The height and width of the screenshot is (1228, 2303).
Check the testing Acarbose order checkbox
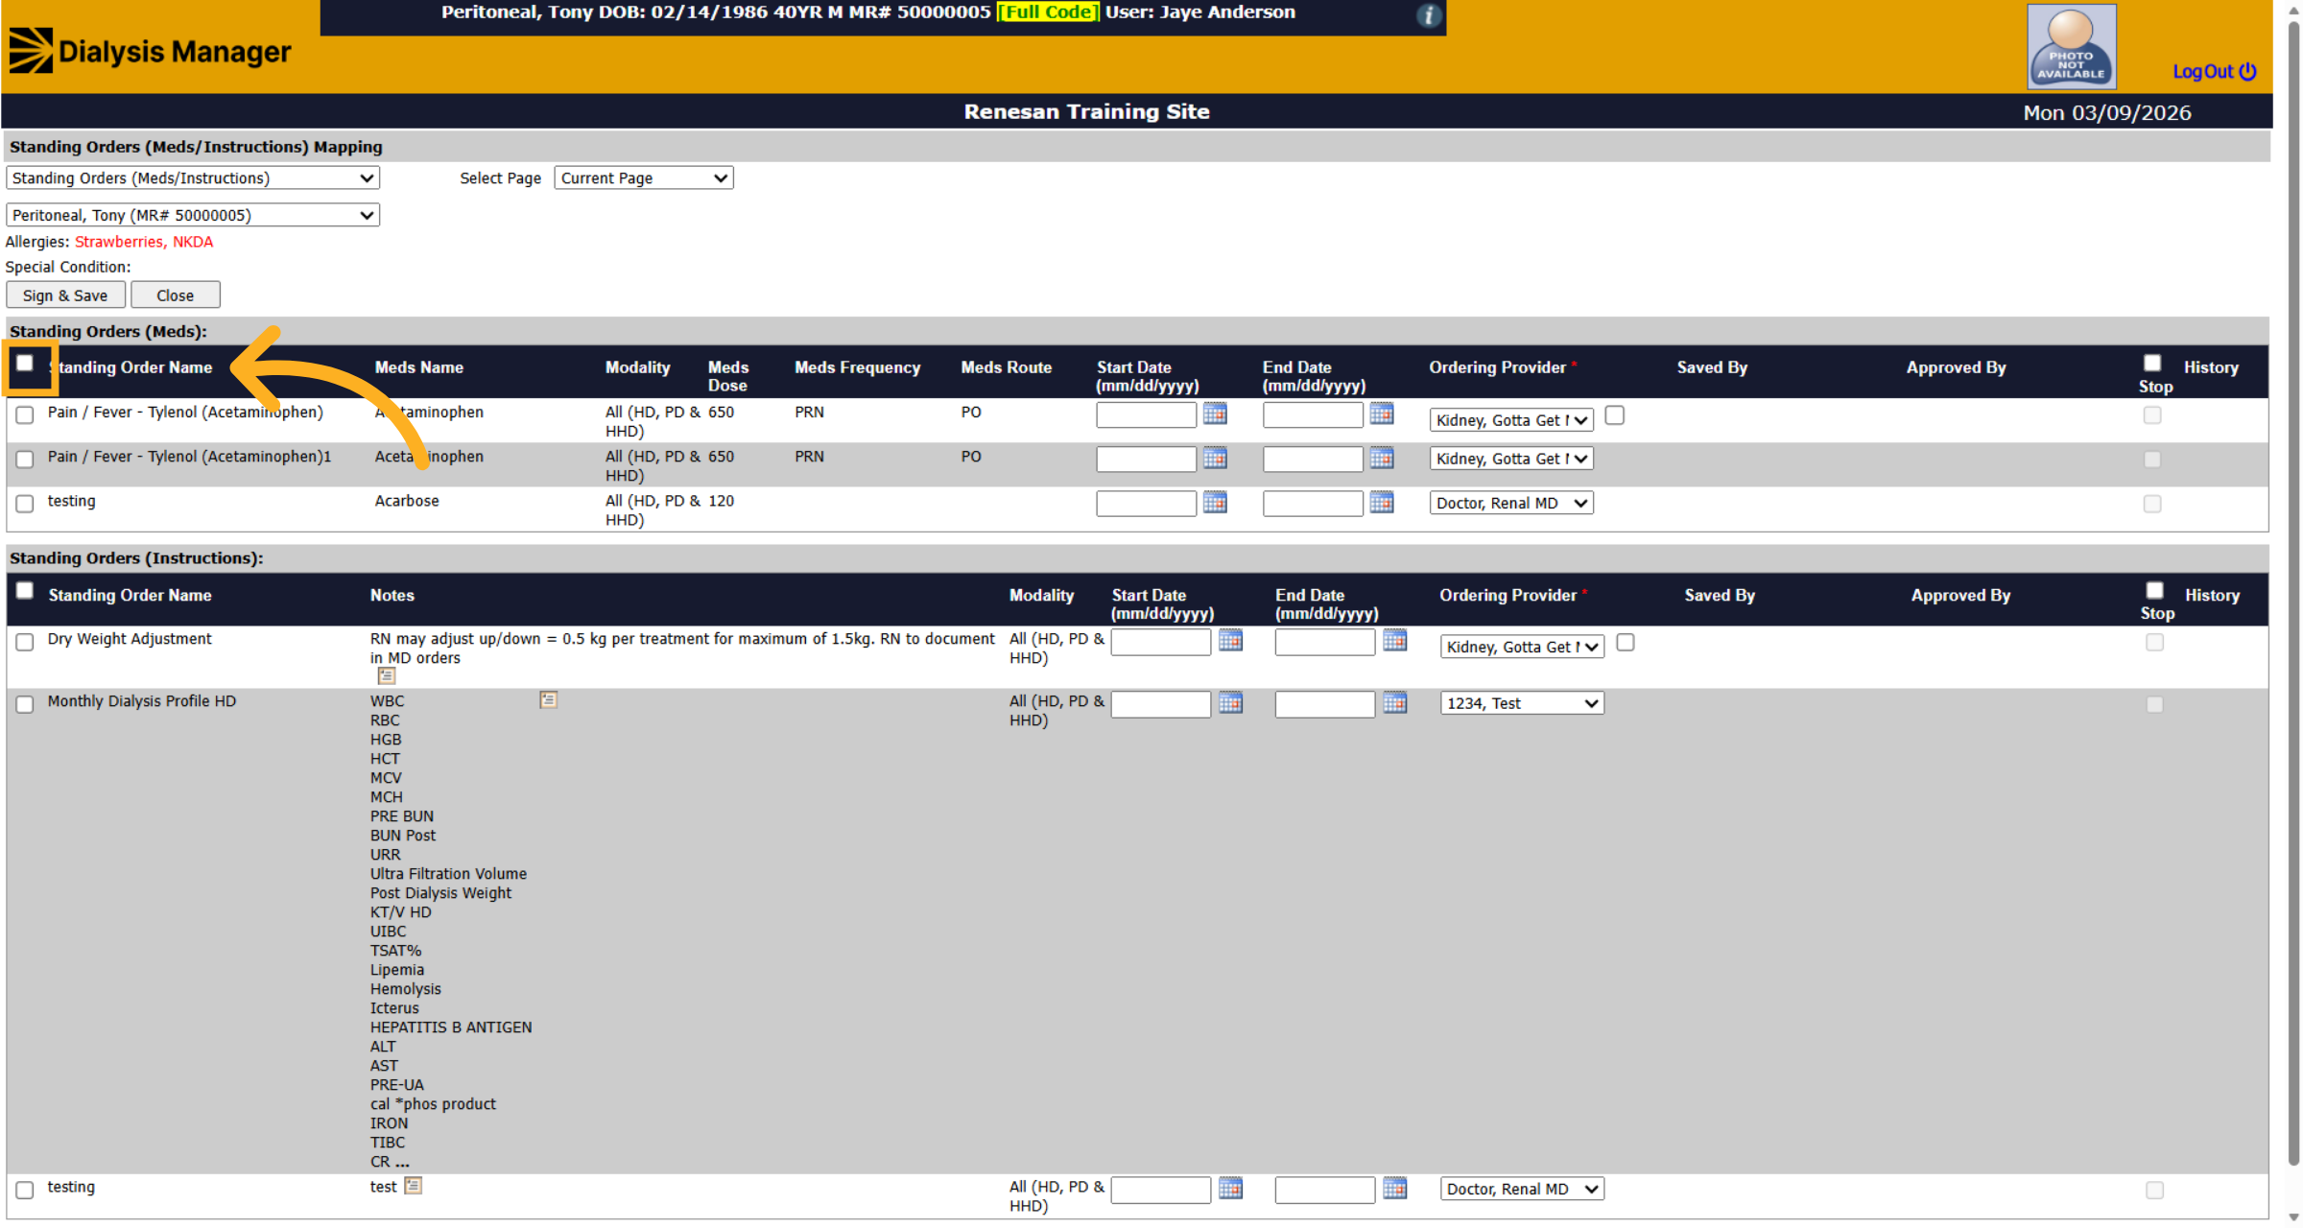tap(25, 504)
